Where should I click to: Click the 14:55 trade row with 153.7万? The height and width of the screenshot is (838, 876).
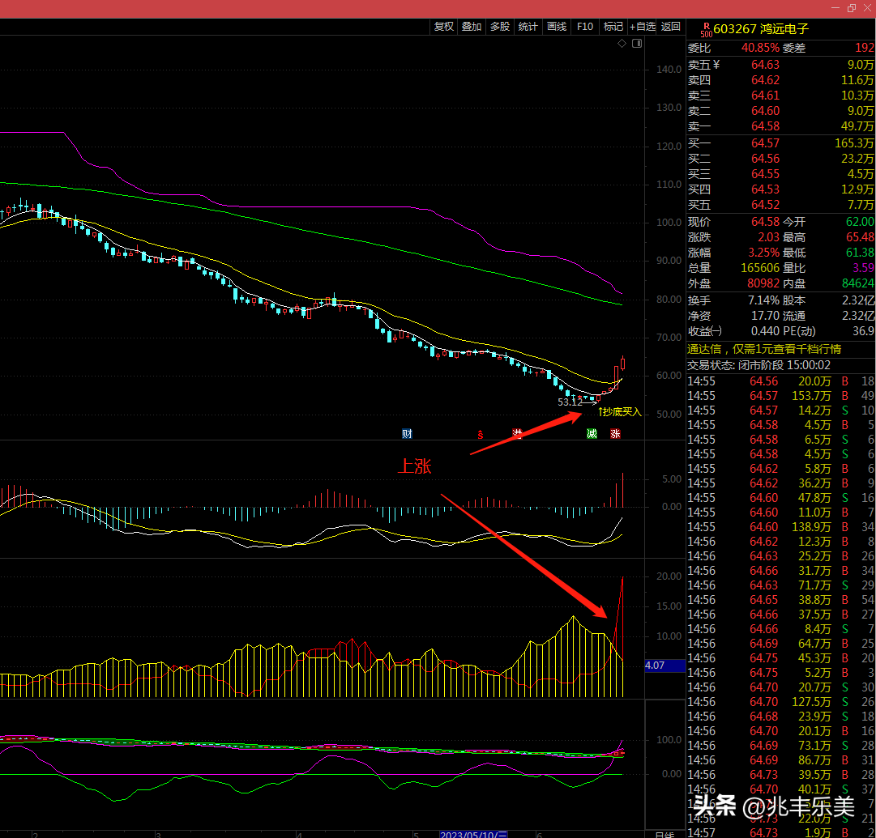click(x=780, y=396)
